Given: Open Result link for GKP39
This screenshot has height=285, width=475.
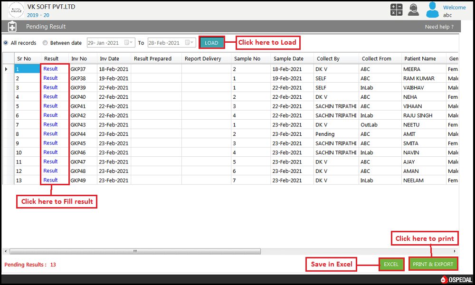Looking at the screenshot, I should 50,87.
